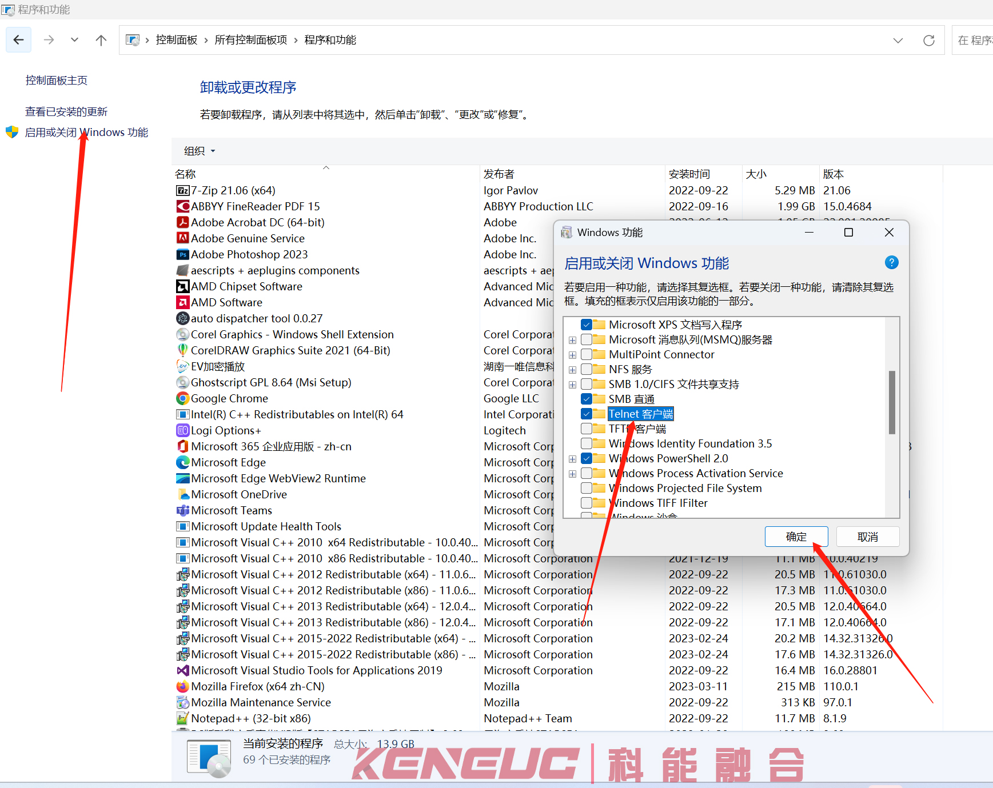Expand SMB 1.0/CIFS 文件共享支持 node

(572, 385)
